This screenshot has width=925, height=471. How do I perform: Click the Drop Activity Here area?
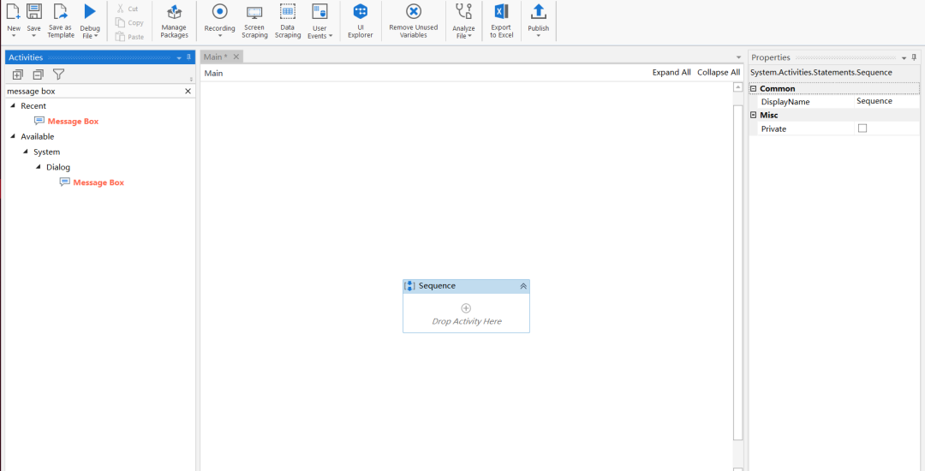click(467, 321)
